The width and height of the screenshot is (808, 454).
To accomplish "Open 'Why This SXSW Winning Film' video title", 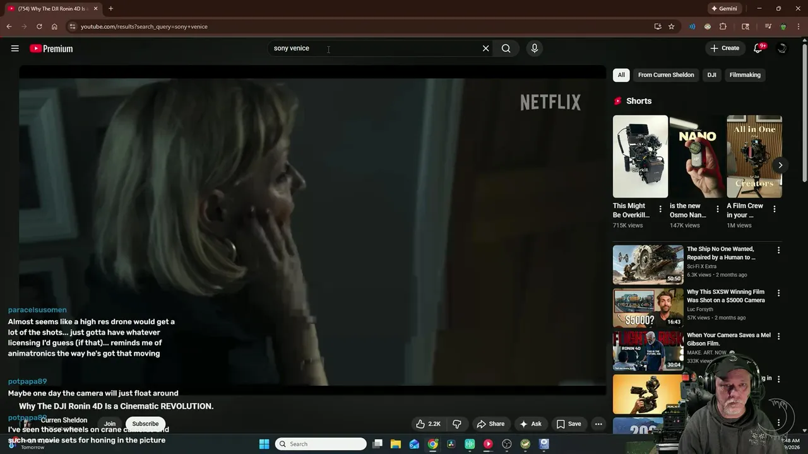I will 725,296.
